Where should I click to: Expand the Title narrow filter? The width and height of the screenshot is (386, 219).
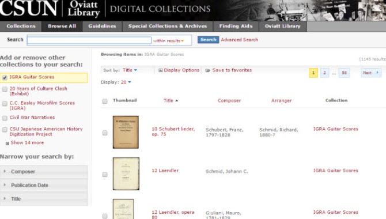click(x=44, y=199)
